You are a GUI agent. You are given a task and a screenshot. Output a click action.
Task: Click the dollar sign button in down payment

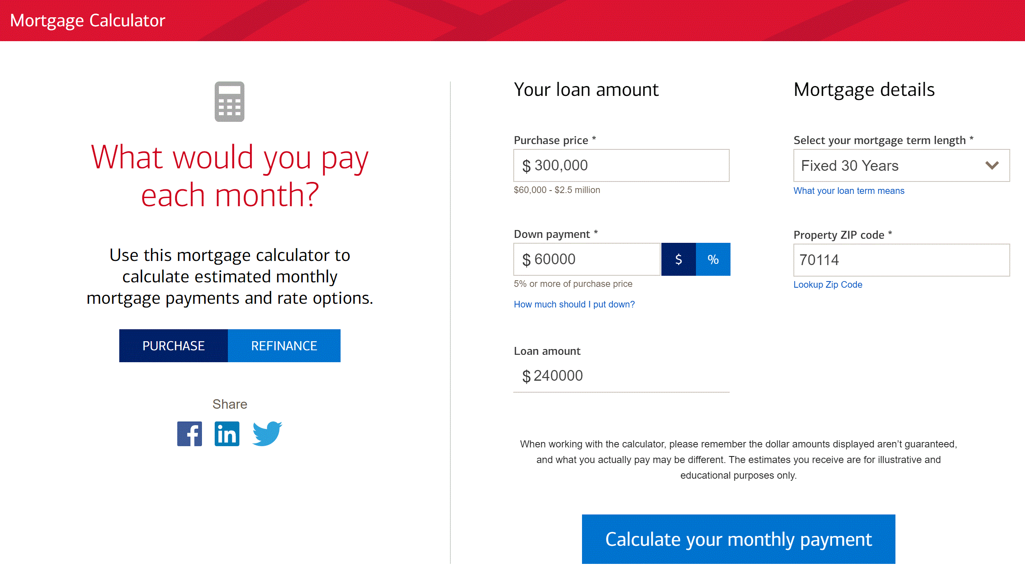coord(678,259)
